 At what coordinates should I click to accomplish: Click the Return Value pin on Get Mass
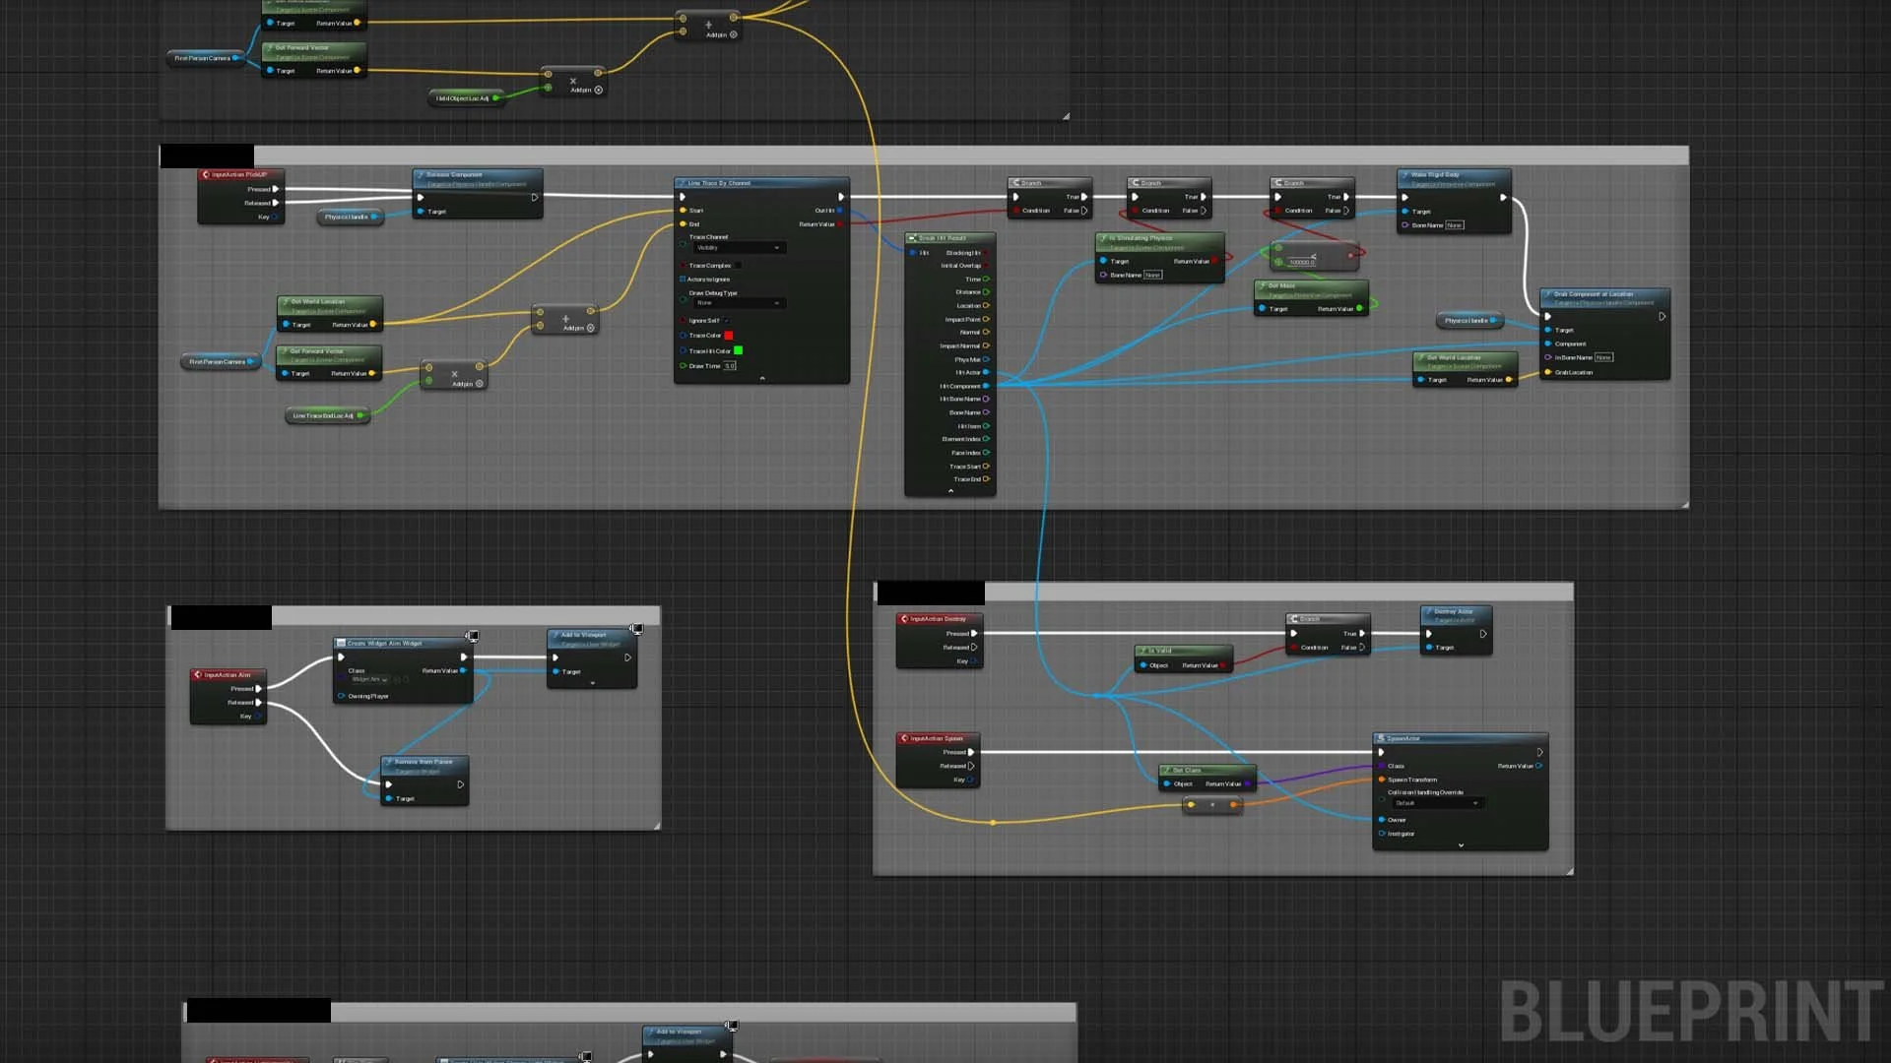coord(1360,309)
